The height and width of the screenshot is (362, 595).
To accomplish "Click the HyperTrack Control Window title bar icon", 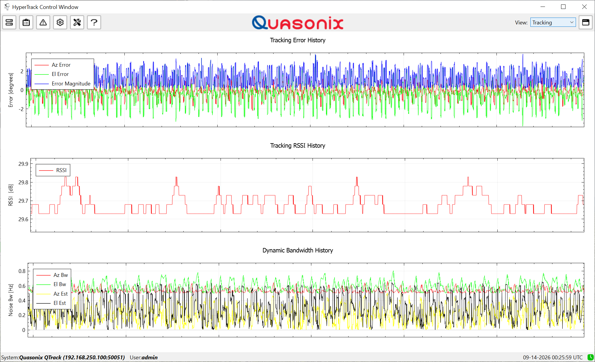I will tap(7, 7).
